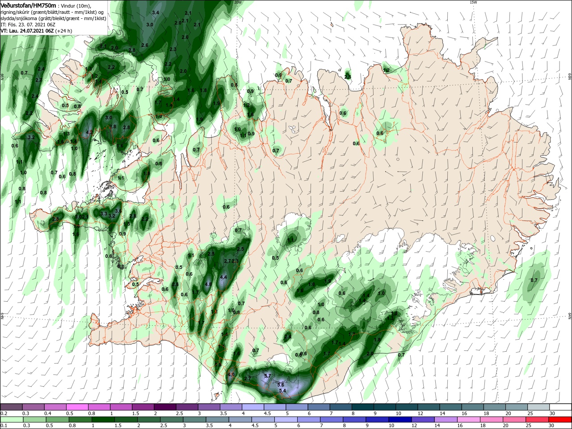Click the 3.4 precipitation value on the map
This screenshot has width=572, height=429.
(156, 13)
